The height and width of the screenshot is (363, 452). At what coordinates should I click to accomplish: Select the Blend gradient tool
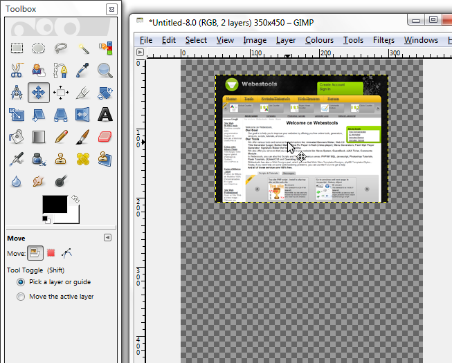(x=38, y=137)
